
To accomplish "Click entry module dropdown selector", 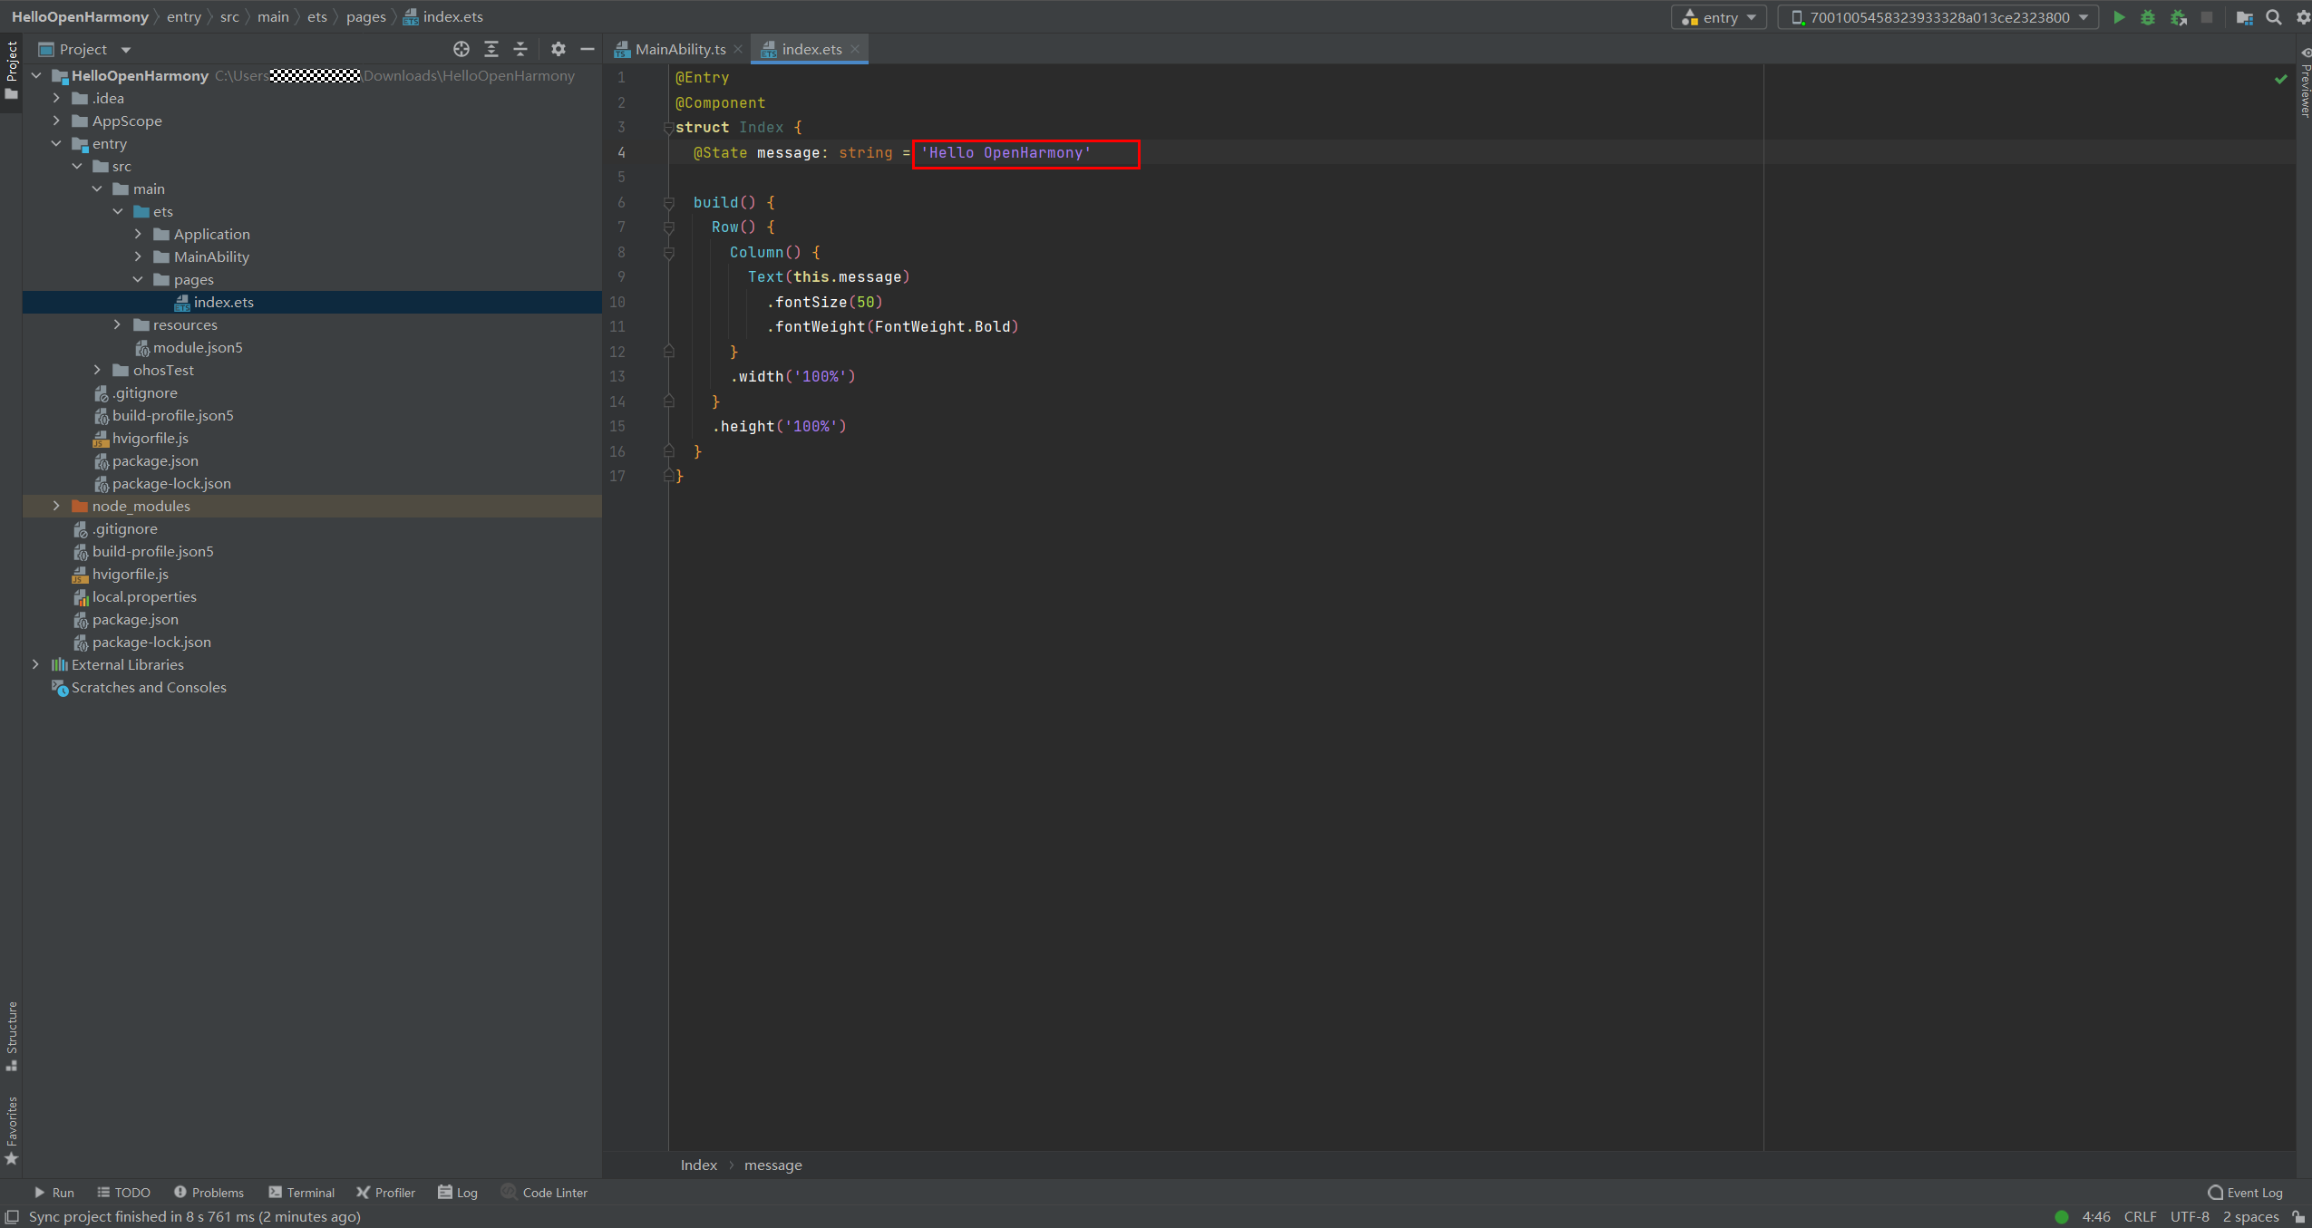I will [x=1722, y=15].
